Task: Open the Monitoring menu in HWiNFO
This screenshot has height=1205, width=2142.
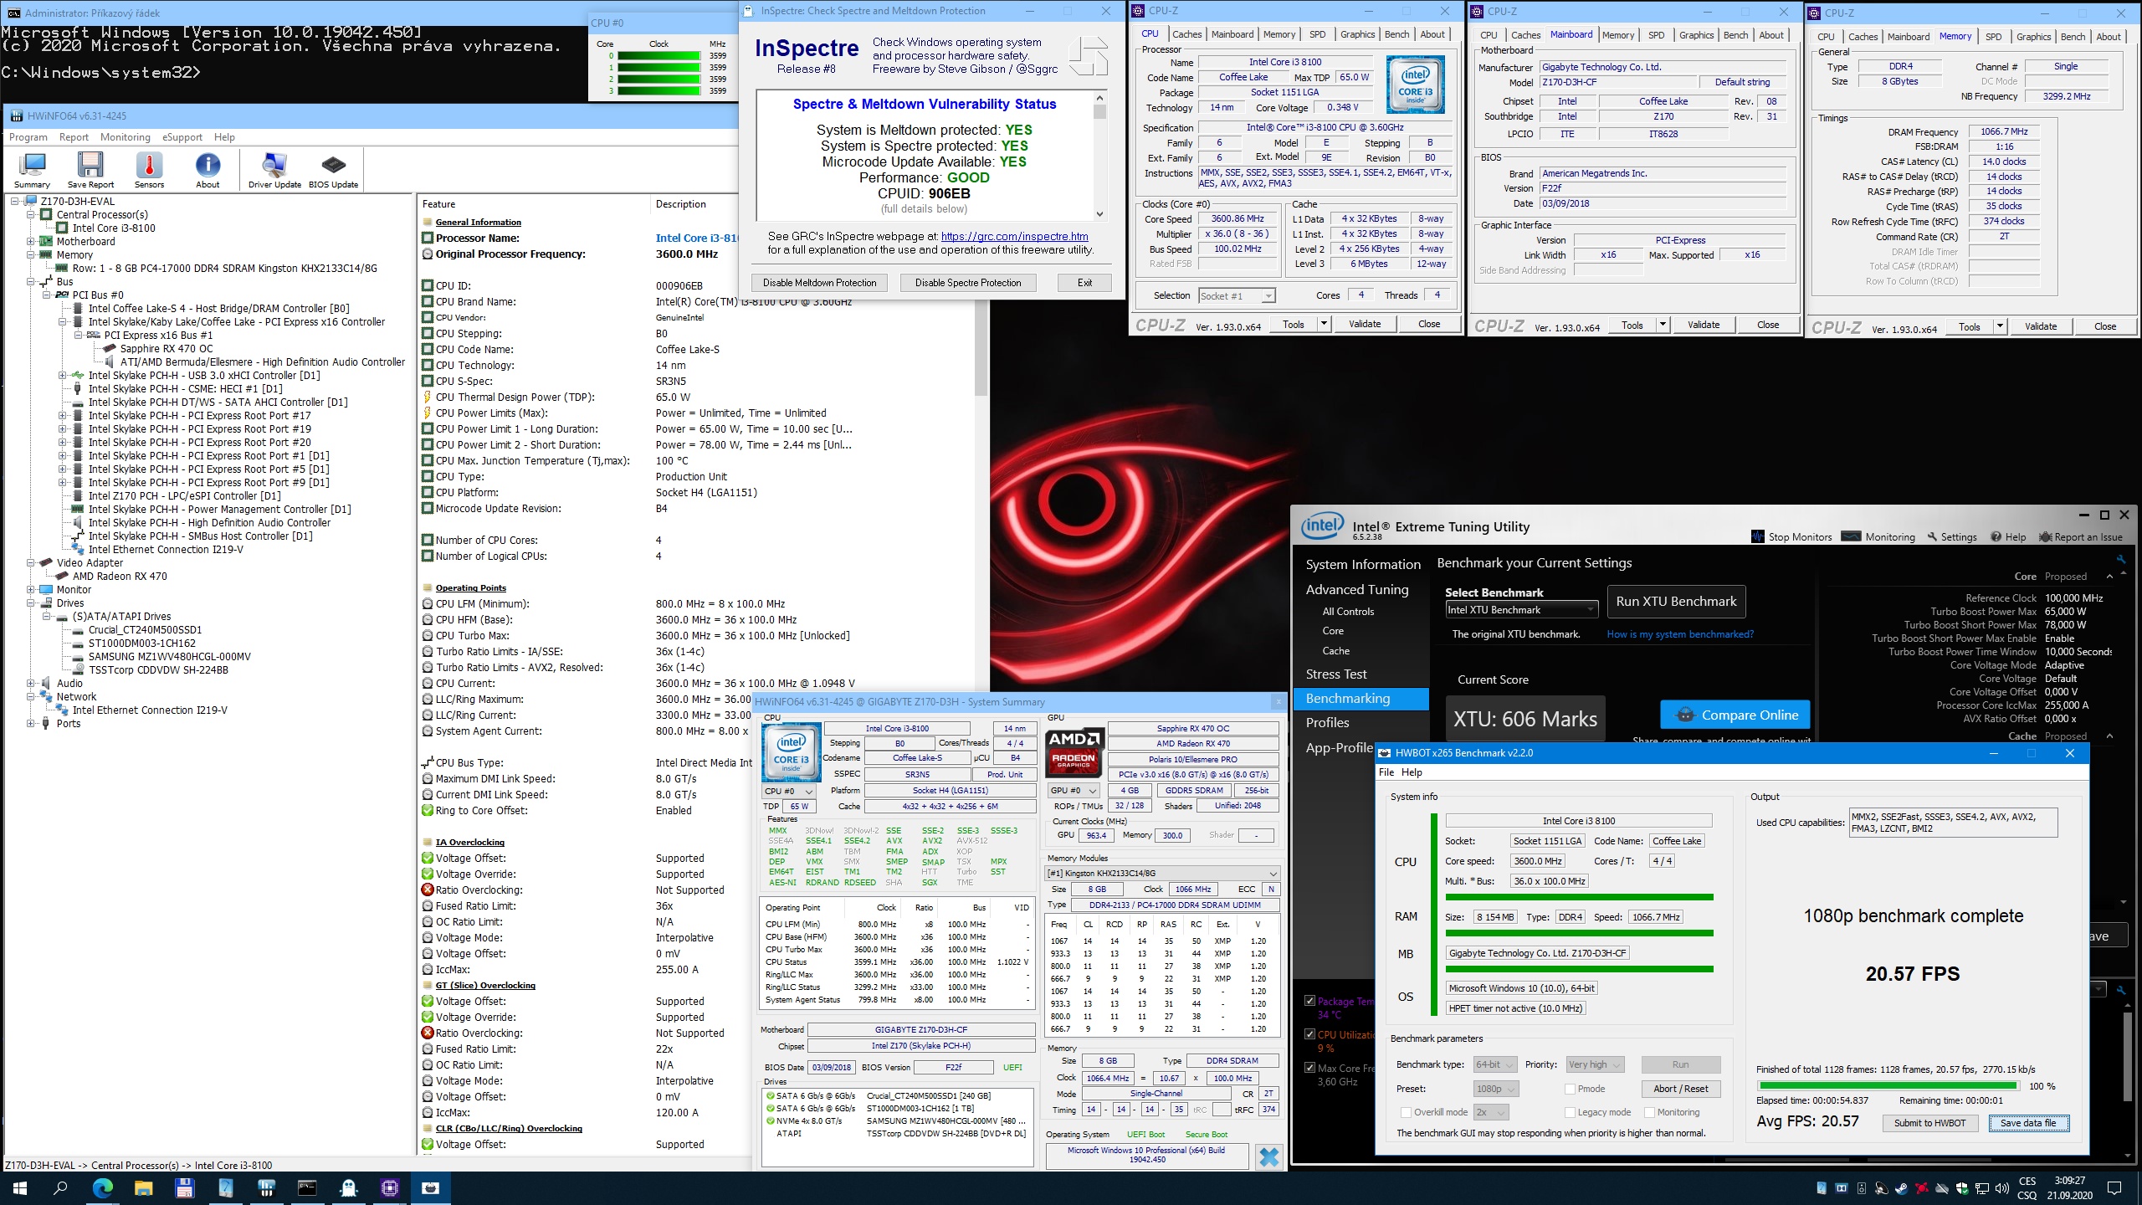Action: click(x=126, y=137)
